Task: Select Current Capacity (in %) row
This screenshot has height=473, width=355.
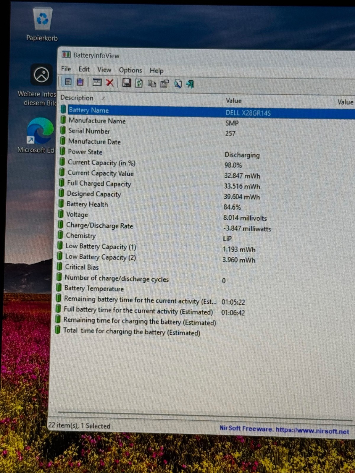Action: (x=208, y=164)
